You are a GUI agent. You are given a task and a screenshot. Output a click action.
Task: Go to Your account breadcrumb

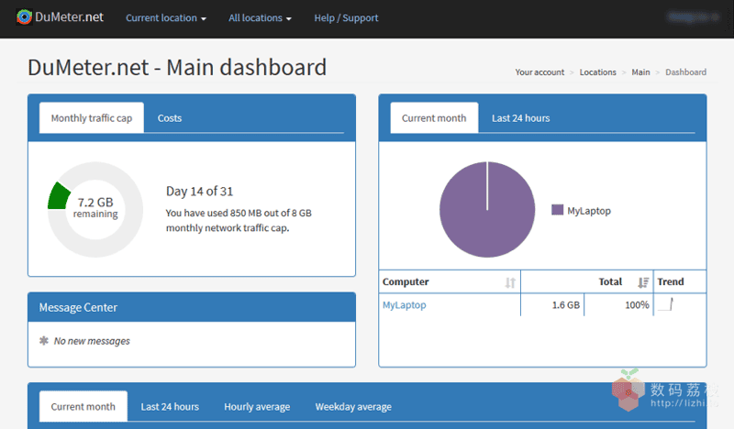539,72
